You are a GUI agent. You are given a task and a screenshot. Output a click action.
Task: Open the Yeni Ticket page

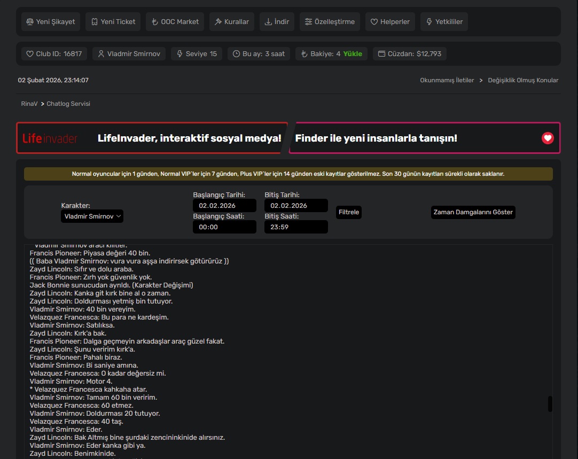[x=113, y=22]
